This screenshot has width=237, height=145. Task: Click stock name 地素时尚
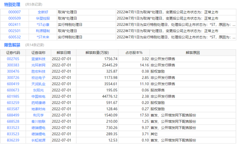(x=39, y=109)
